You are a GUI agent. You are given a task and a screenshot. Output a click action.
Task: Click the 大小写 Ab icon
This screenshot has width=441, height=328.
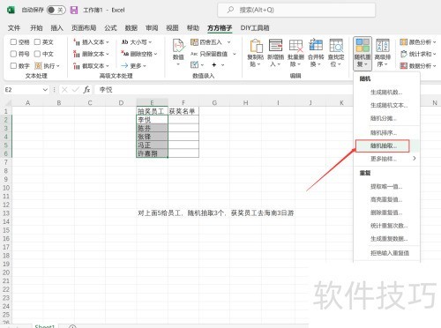pyautogui.click(x=125, y=42)
